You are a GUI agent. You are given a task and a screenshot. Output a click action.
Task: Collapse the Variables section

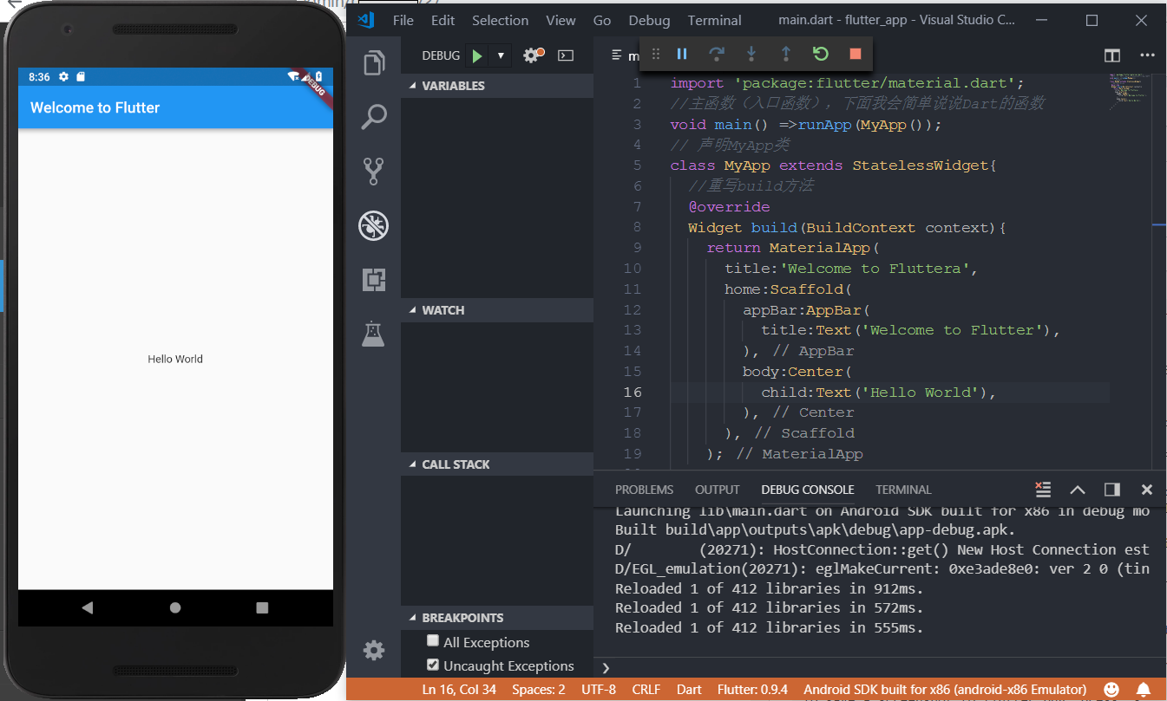(x=453, y=86)
